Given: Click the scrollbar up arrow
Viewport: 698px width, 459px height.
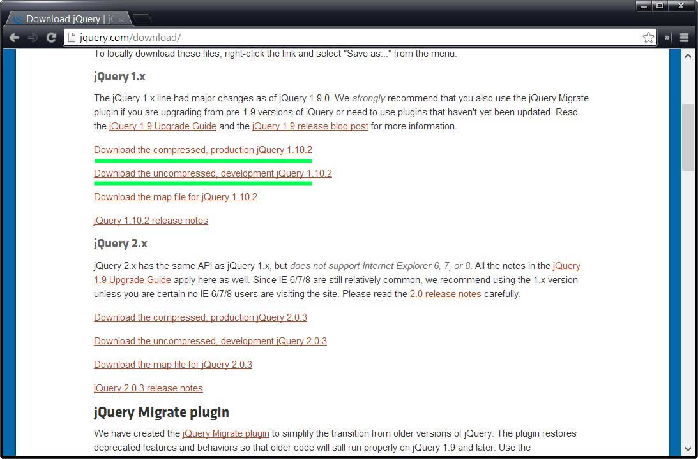Looking at the screenshot, I should pyautogui.click(x=688, y=56).
